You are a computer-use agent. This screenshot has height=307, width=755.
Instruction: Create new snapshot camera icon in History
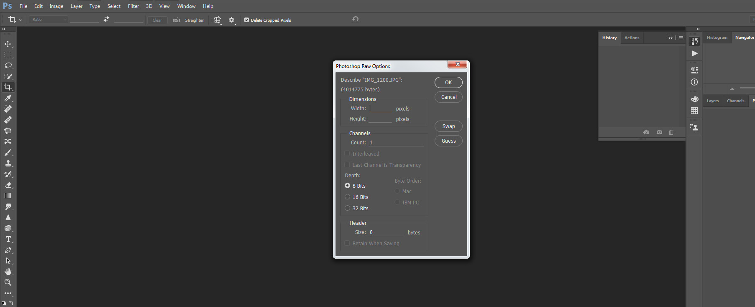pos(659,132)
